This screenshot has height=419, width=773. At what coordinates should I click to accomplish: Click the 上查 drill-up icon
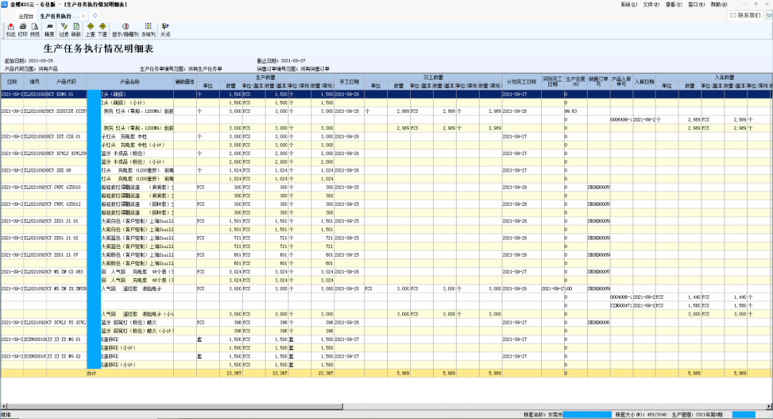[x=90, y=29]
